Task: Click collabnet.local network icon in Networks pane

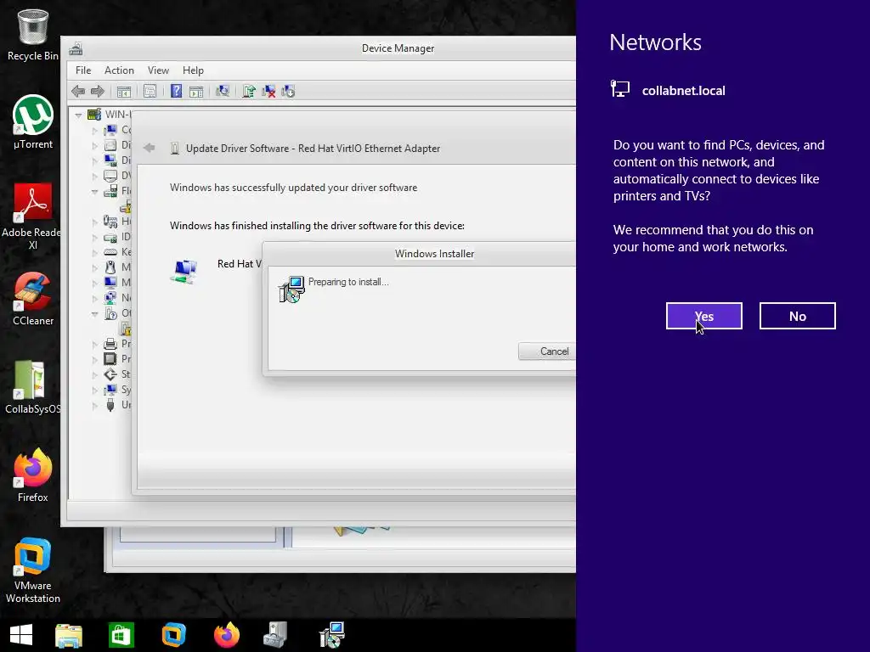Action: pos(619,88)
